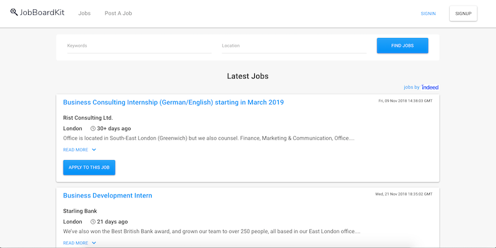Click Starling Bank company name
This screenshot has height=248, width=496.
pyautogui.click(x=80, y=211)
